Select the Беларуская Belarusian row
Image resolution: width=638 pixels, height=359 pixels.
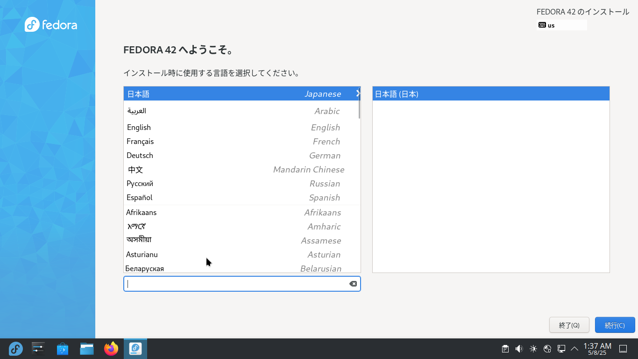click(x=242, y=267)
